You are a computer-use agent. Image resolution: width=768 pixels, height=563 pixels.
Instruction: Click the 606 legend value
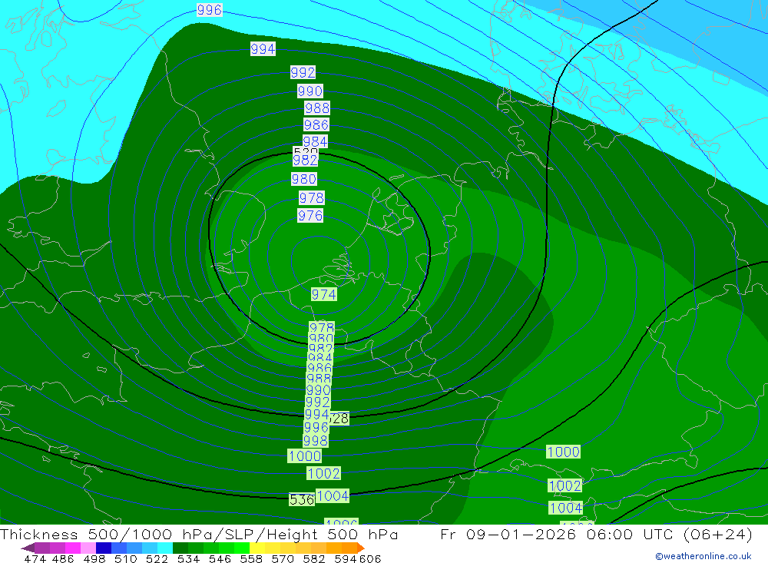[369, 558]
